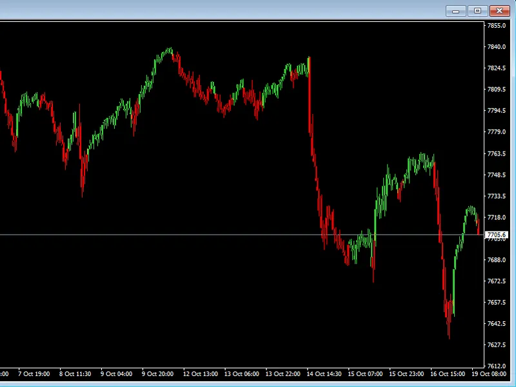Click the 7763.5 price scale label
Viewport: 516px width, 387px height.
[496, 154]
